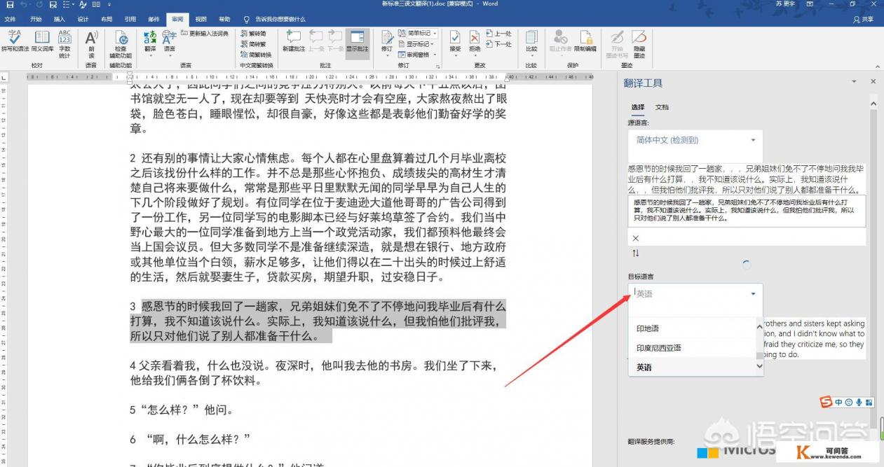Convert Simplified to Traditional (简转繁)
The image size is (884, 467).
tap(253, 43)
